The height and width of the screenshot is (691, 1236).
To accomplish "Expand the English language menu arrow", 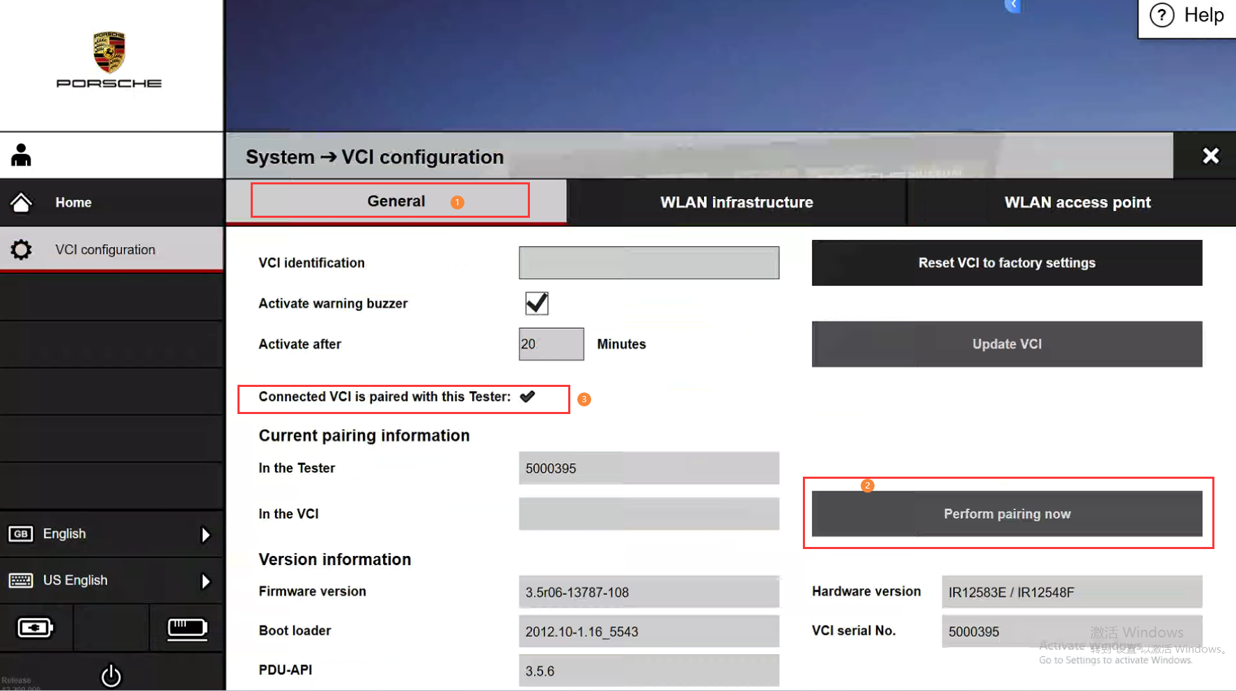I will (205, 534).
